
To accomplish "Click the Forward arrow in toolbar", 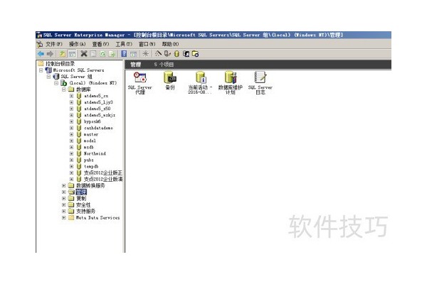I will tap(50, 54).
